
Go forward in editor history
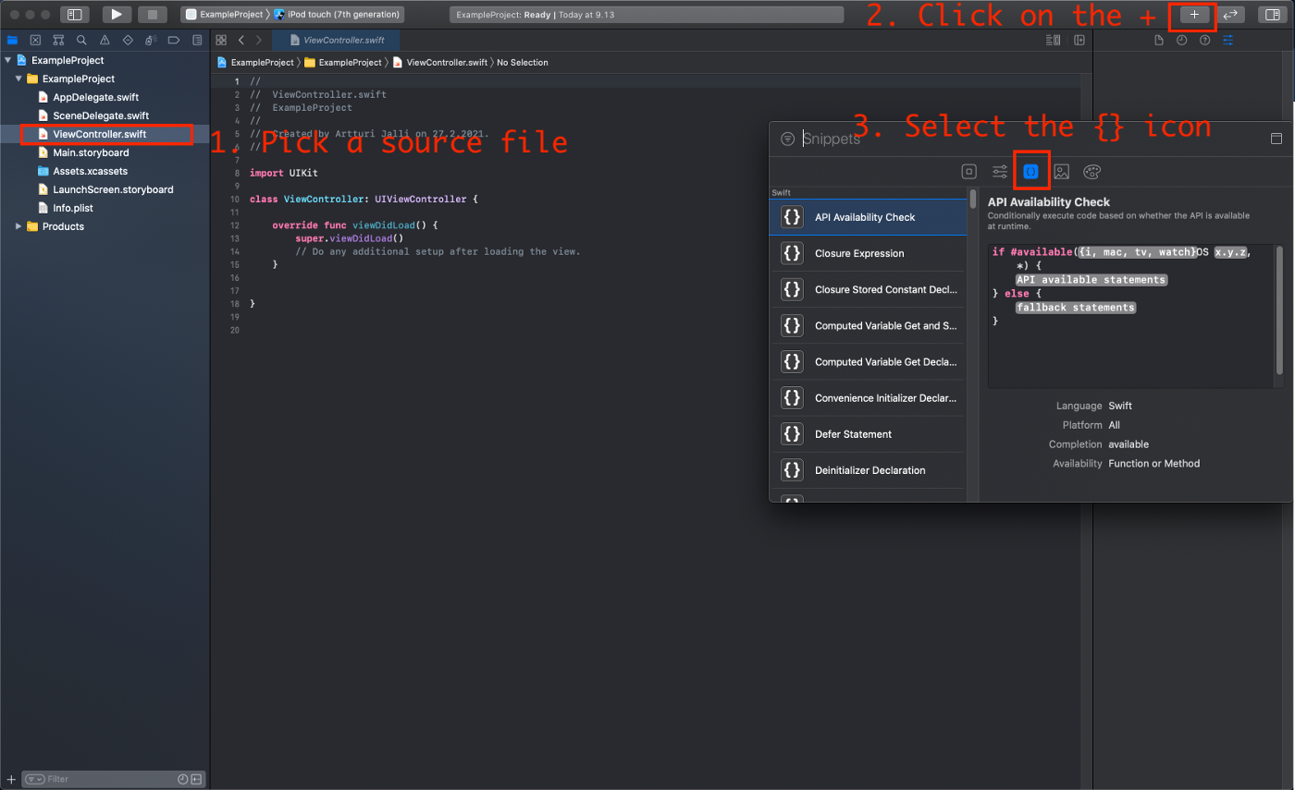tap(259, 40)
